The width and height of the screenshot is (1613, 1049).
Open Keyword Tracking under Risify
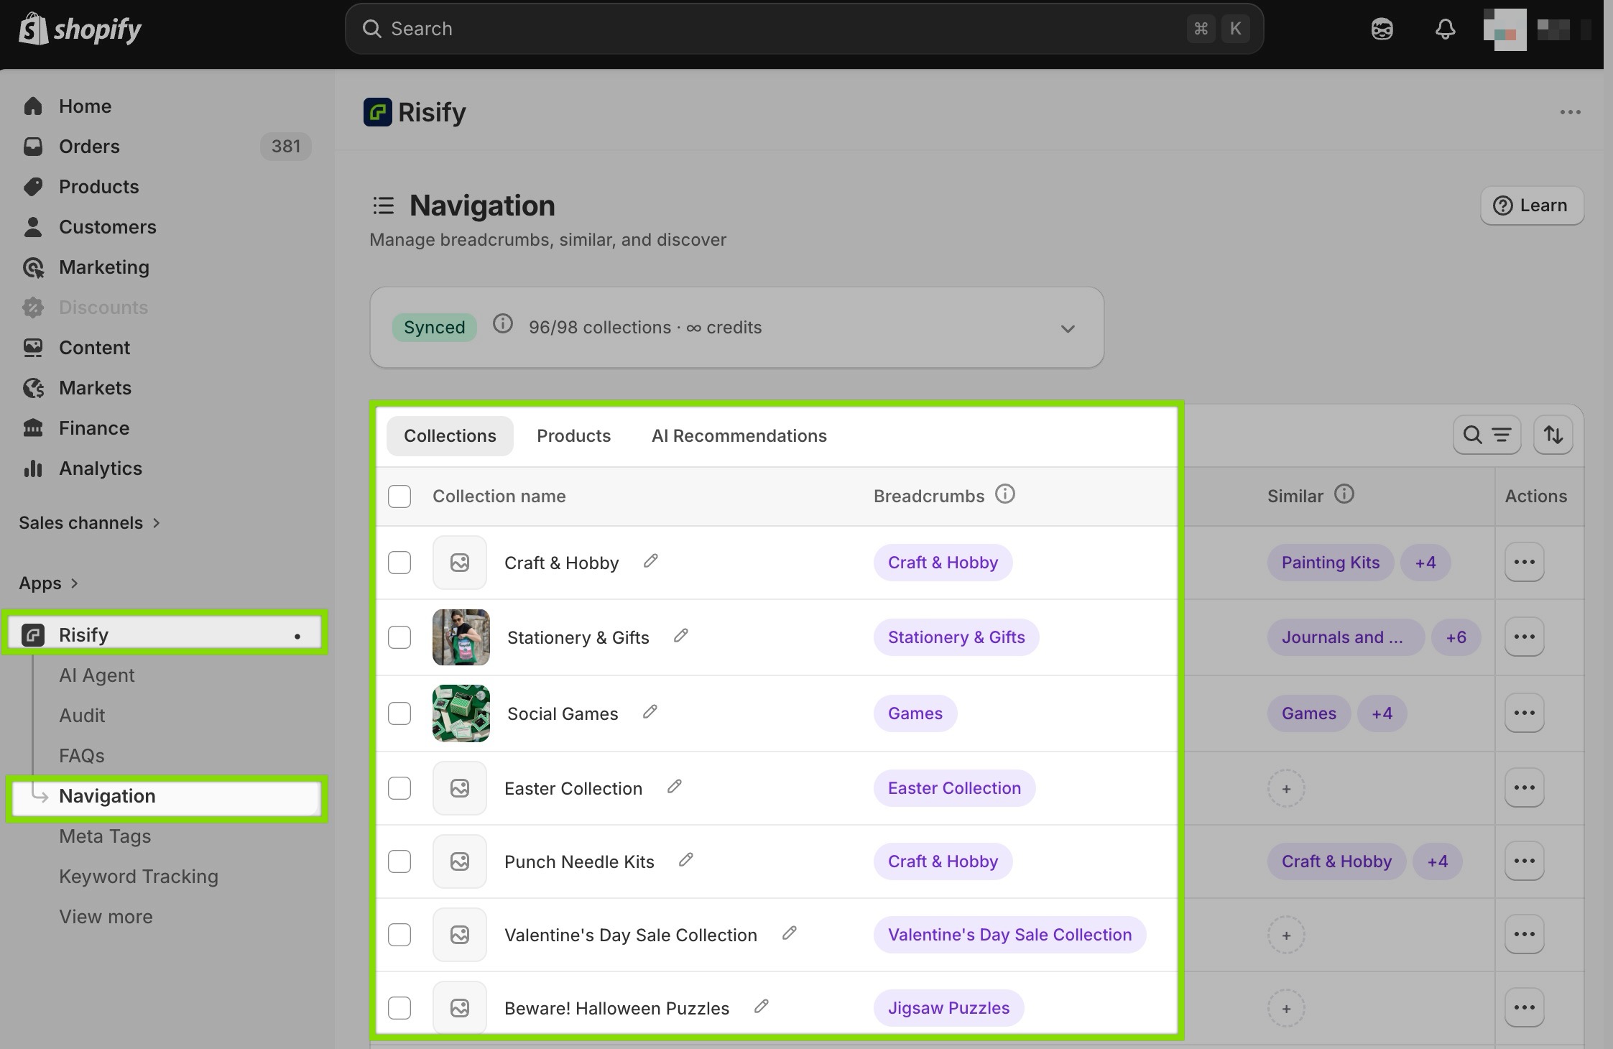pyautogui.click(x=139, y=877)
